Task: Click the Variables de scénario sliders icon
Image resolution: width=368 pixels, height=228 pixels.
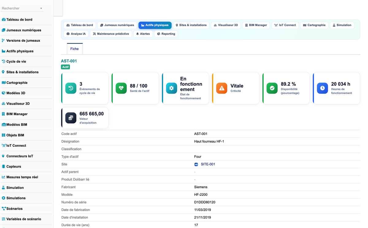Action: (x=4, y=219)
